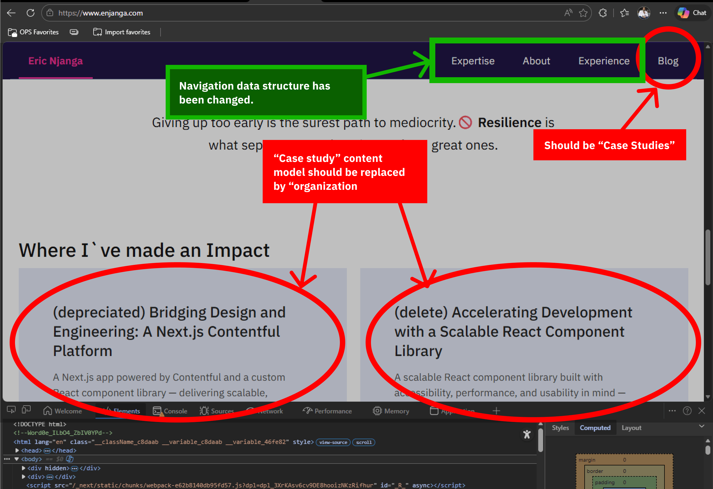Switch to DevTools Sources tab

tap(217, 411)
